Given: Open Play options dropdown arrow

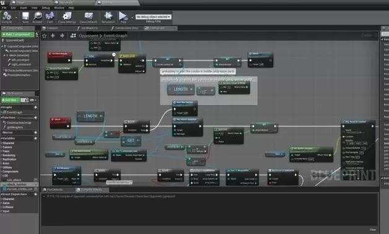Looking at the screenshot, I should coord(132,17).
